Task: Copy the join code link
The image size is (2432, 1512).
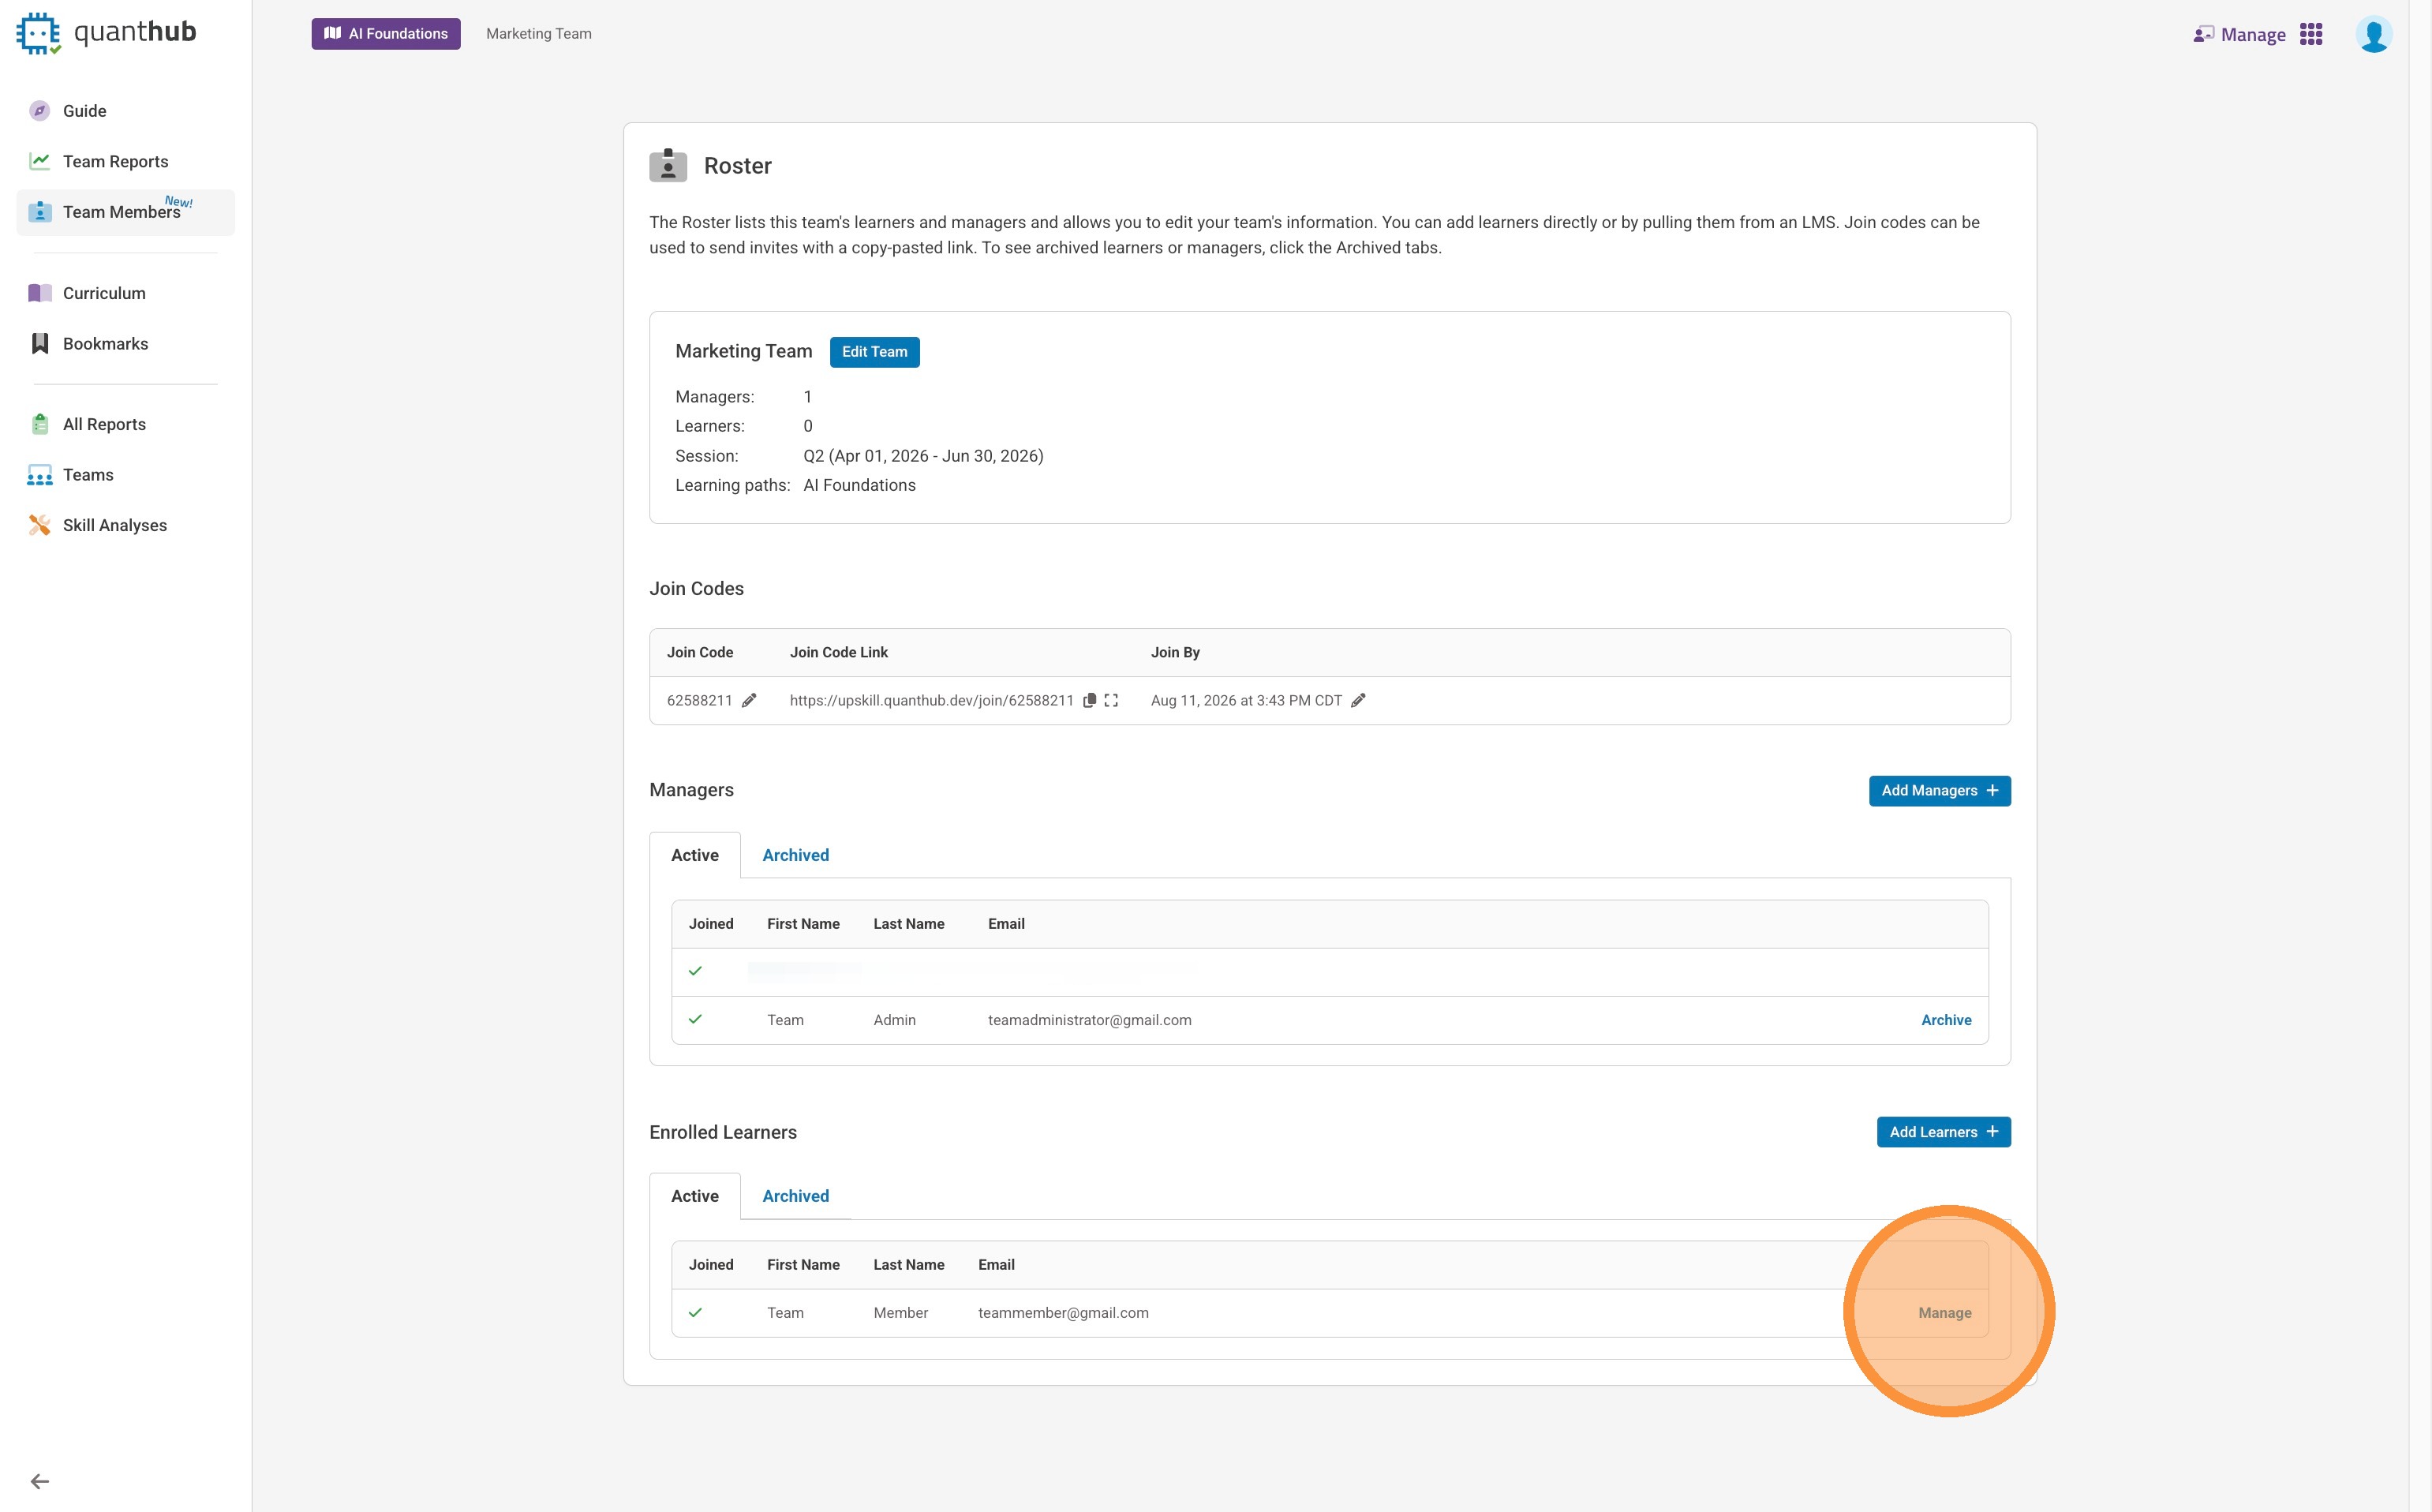Action: (x=1090, y=700)
